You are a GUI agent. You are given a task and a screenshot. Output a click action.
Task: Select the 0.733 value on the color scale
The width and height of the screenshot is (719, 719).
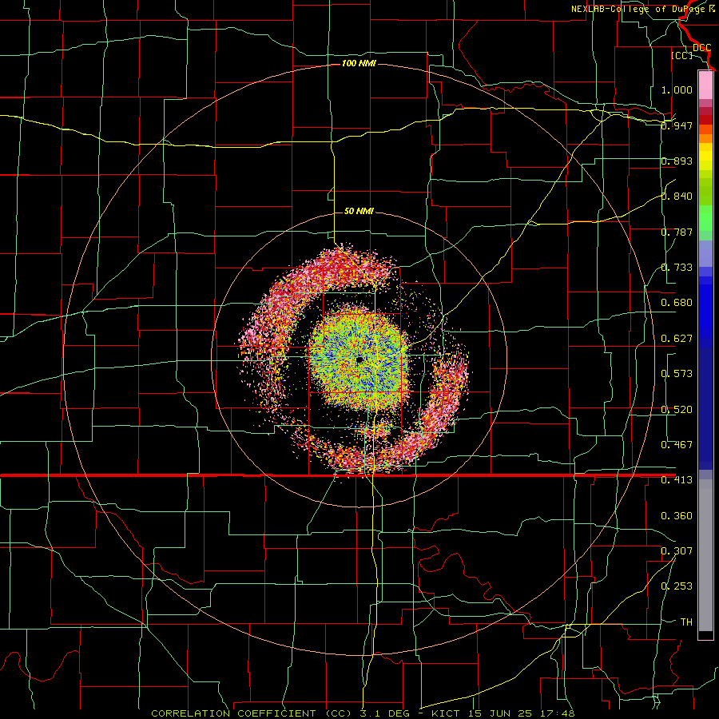677,268
